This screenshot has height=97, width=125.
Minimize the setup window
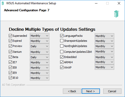pos(96,3)
